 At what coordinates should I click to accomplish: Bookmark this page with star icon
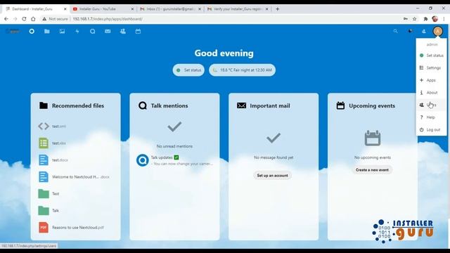(x=414, y=19)
